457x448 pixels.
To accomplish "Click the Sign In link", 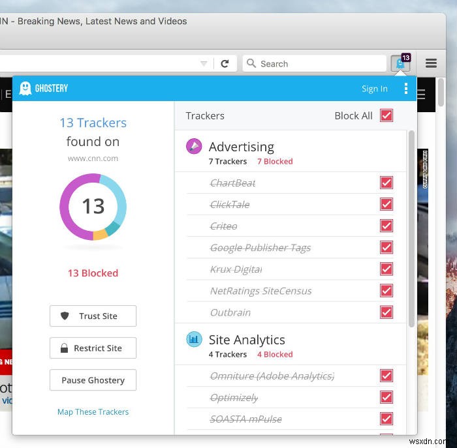I will [x=375, y=89].
